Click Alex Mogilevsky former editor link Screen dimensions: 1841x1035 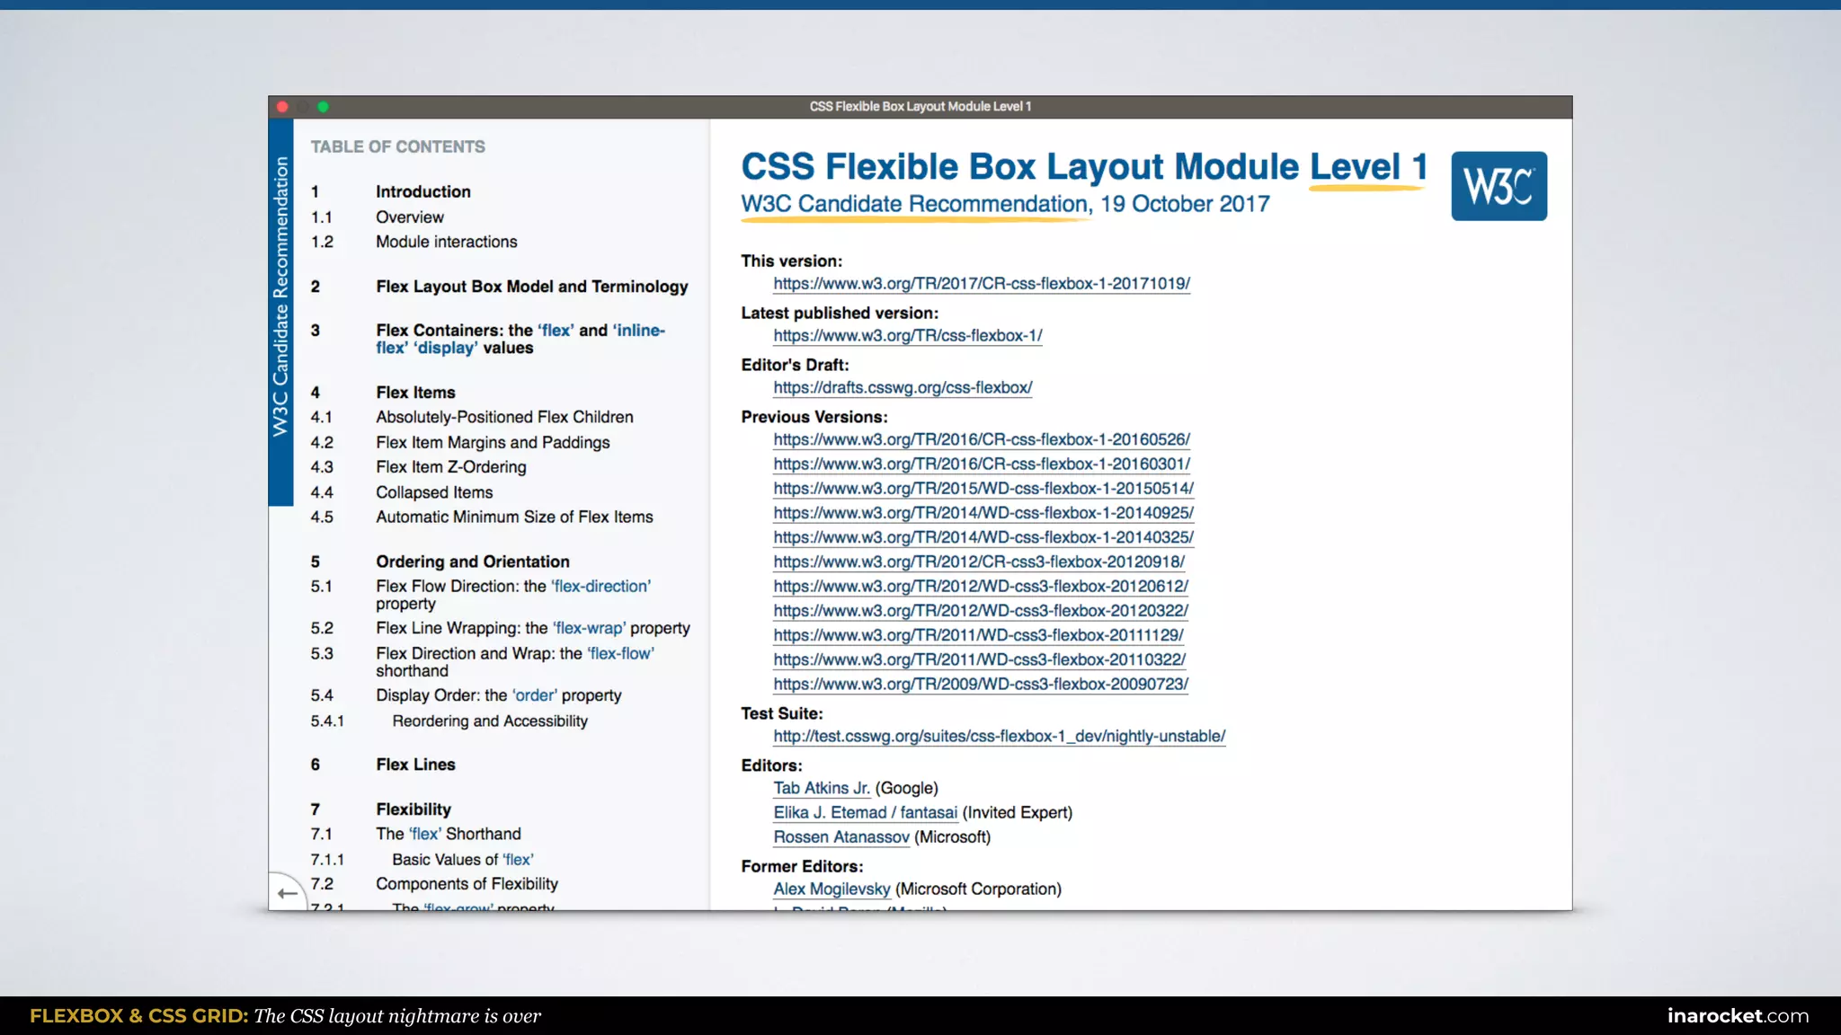click(832, 889)
